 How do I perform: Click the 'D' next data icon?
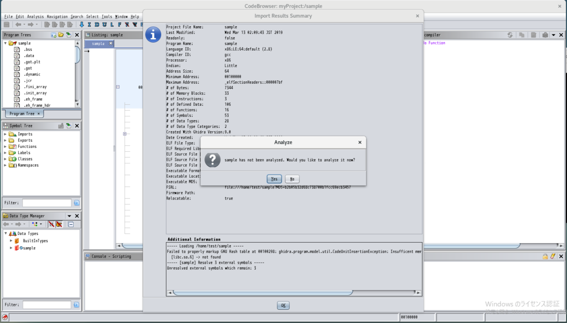[x=97, y=24]
